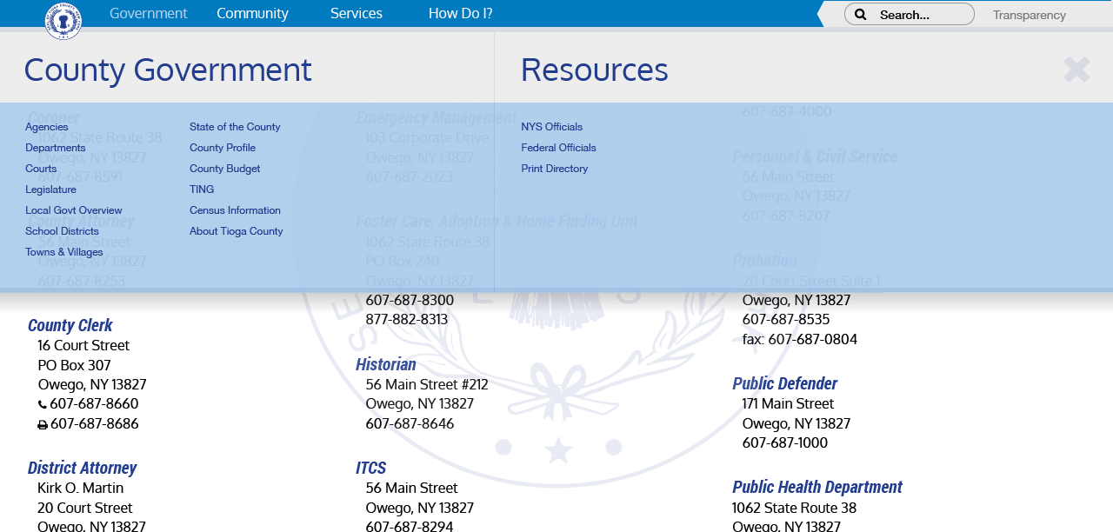Click the "fax: 607-687-0804" text

[800, 340]
